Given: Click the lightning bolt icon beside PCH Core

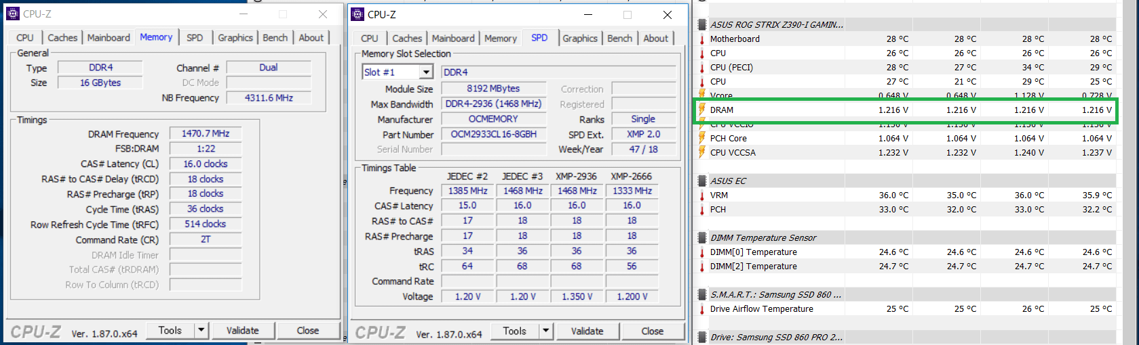Looking at the screenshot, I should (702, 138).
